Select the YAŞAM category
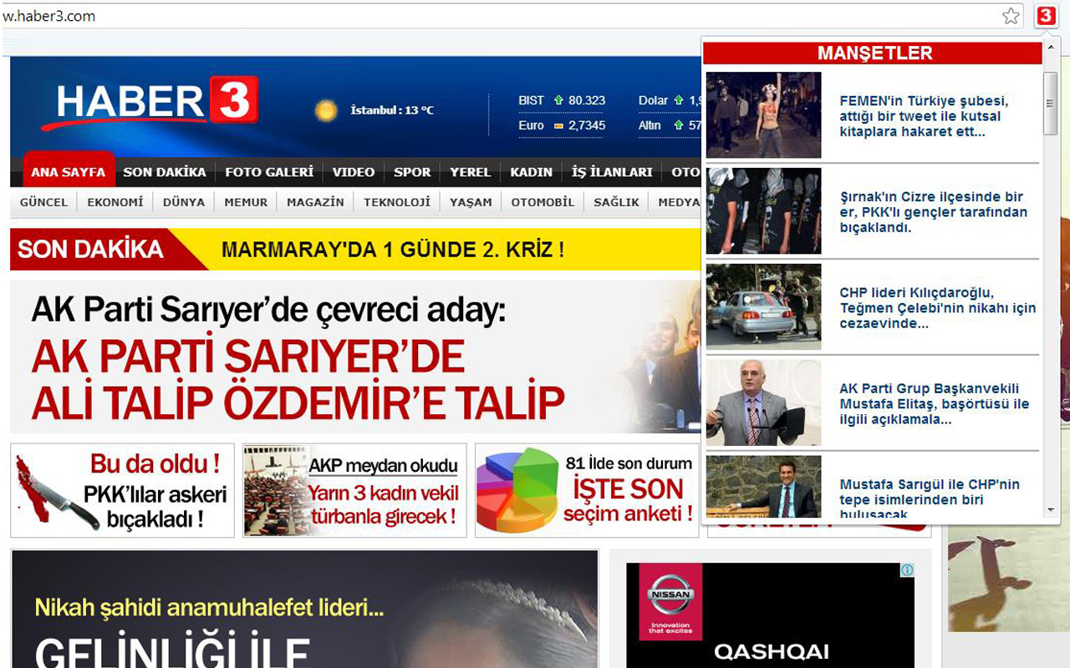1070x668 pixels. coord(471,202)
